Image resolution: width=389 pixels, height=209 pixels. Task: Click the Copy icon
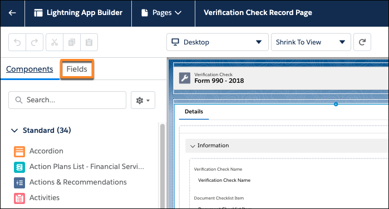72,42
